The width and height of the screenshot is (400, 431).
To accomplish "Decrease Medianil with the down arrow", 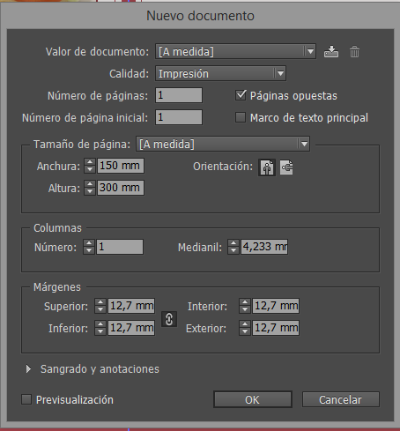I will pyautogui.click(x=233, y=250).
